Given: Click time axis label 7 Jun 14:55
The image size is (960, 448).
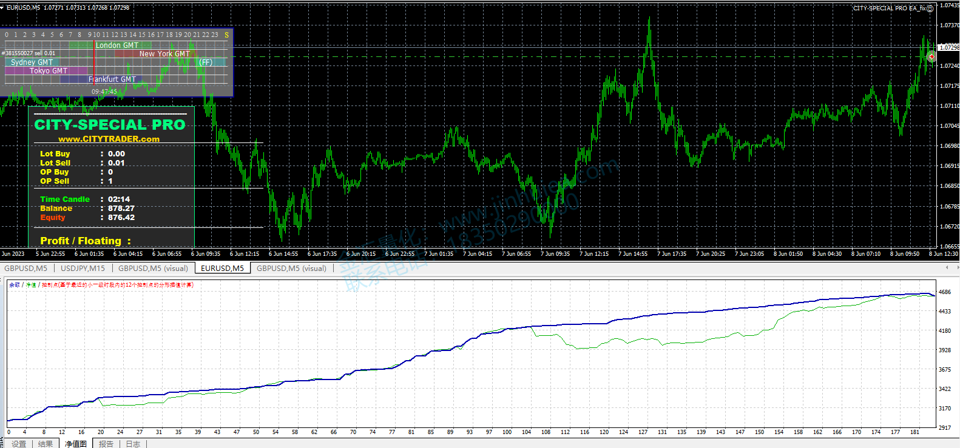Looking at the screenshot, I should click(633, 254).
